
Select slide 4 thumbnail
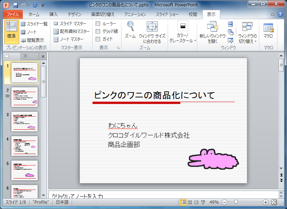(x=25, y=146)
